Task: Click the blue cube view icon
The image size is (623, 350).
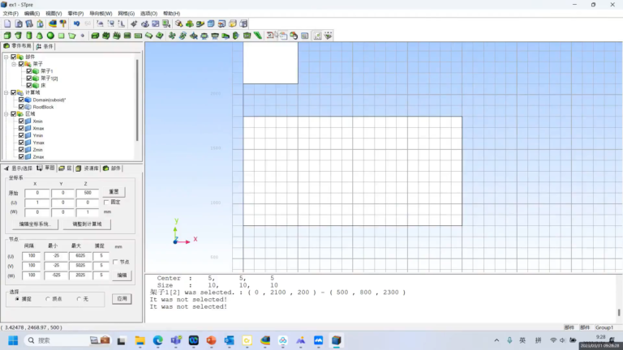Action: click(x=211, y=23)
